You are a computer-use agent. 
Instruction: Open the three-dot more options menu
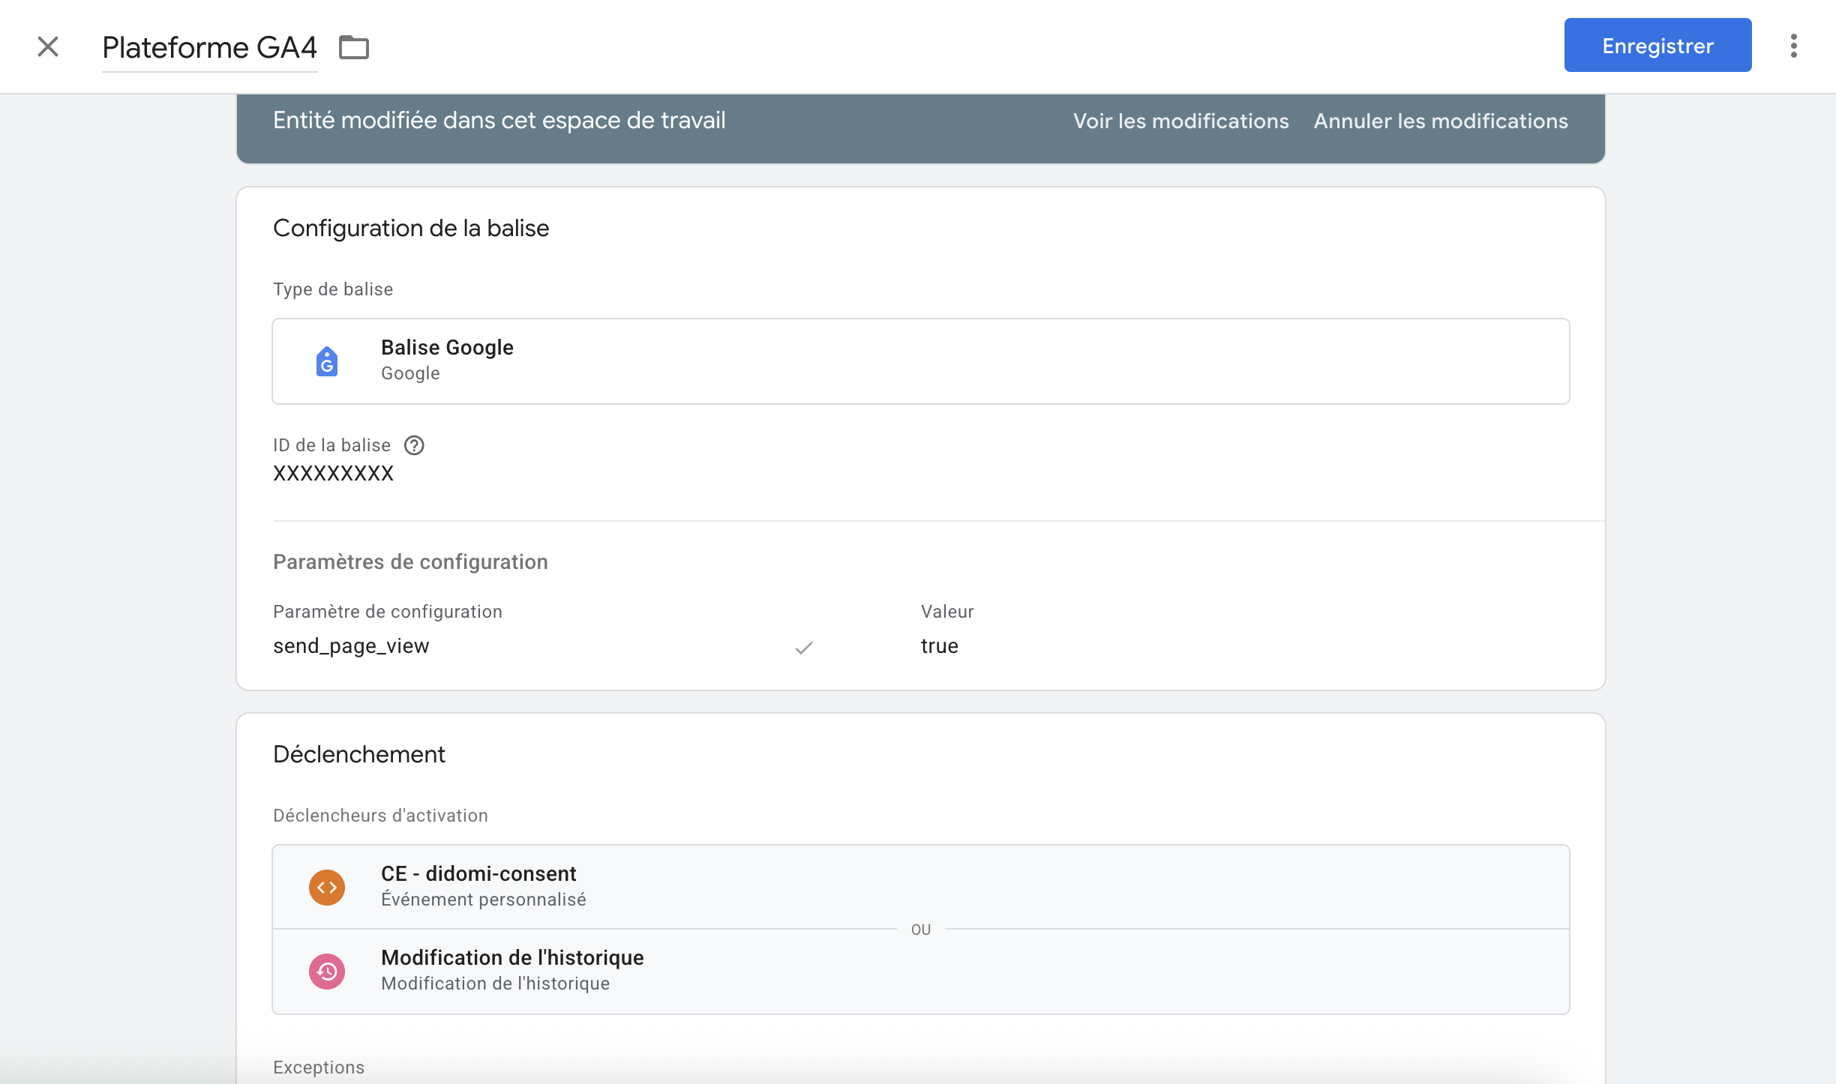(1793, 46)
